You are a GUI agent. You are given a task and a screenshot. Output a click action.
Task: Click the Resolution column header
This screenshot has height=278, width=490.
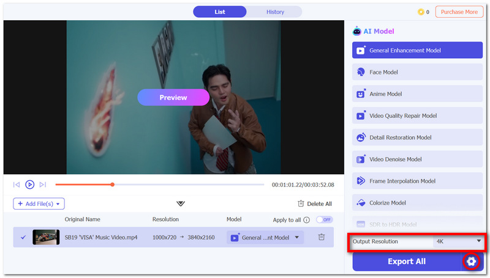[x=165, y=219]
